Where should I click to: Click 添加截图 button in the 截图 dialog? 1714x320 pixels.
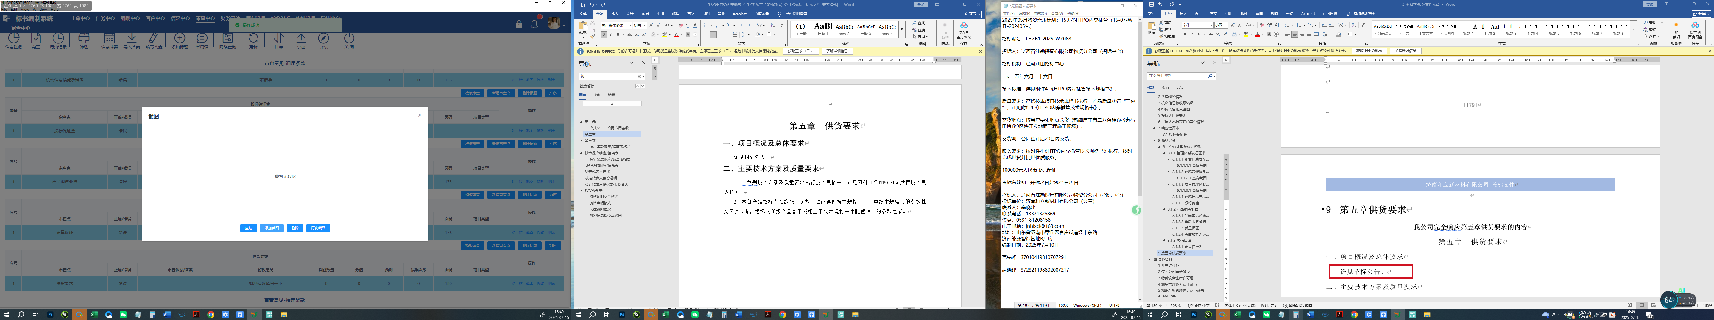pos(272,228)
